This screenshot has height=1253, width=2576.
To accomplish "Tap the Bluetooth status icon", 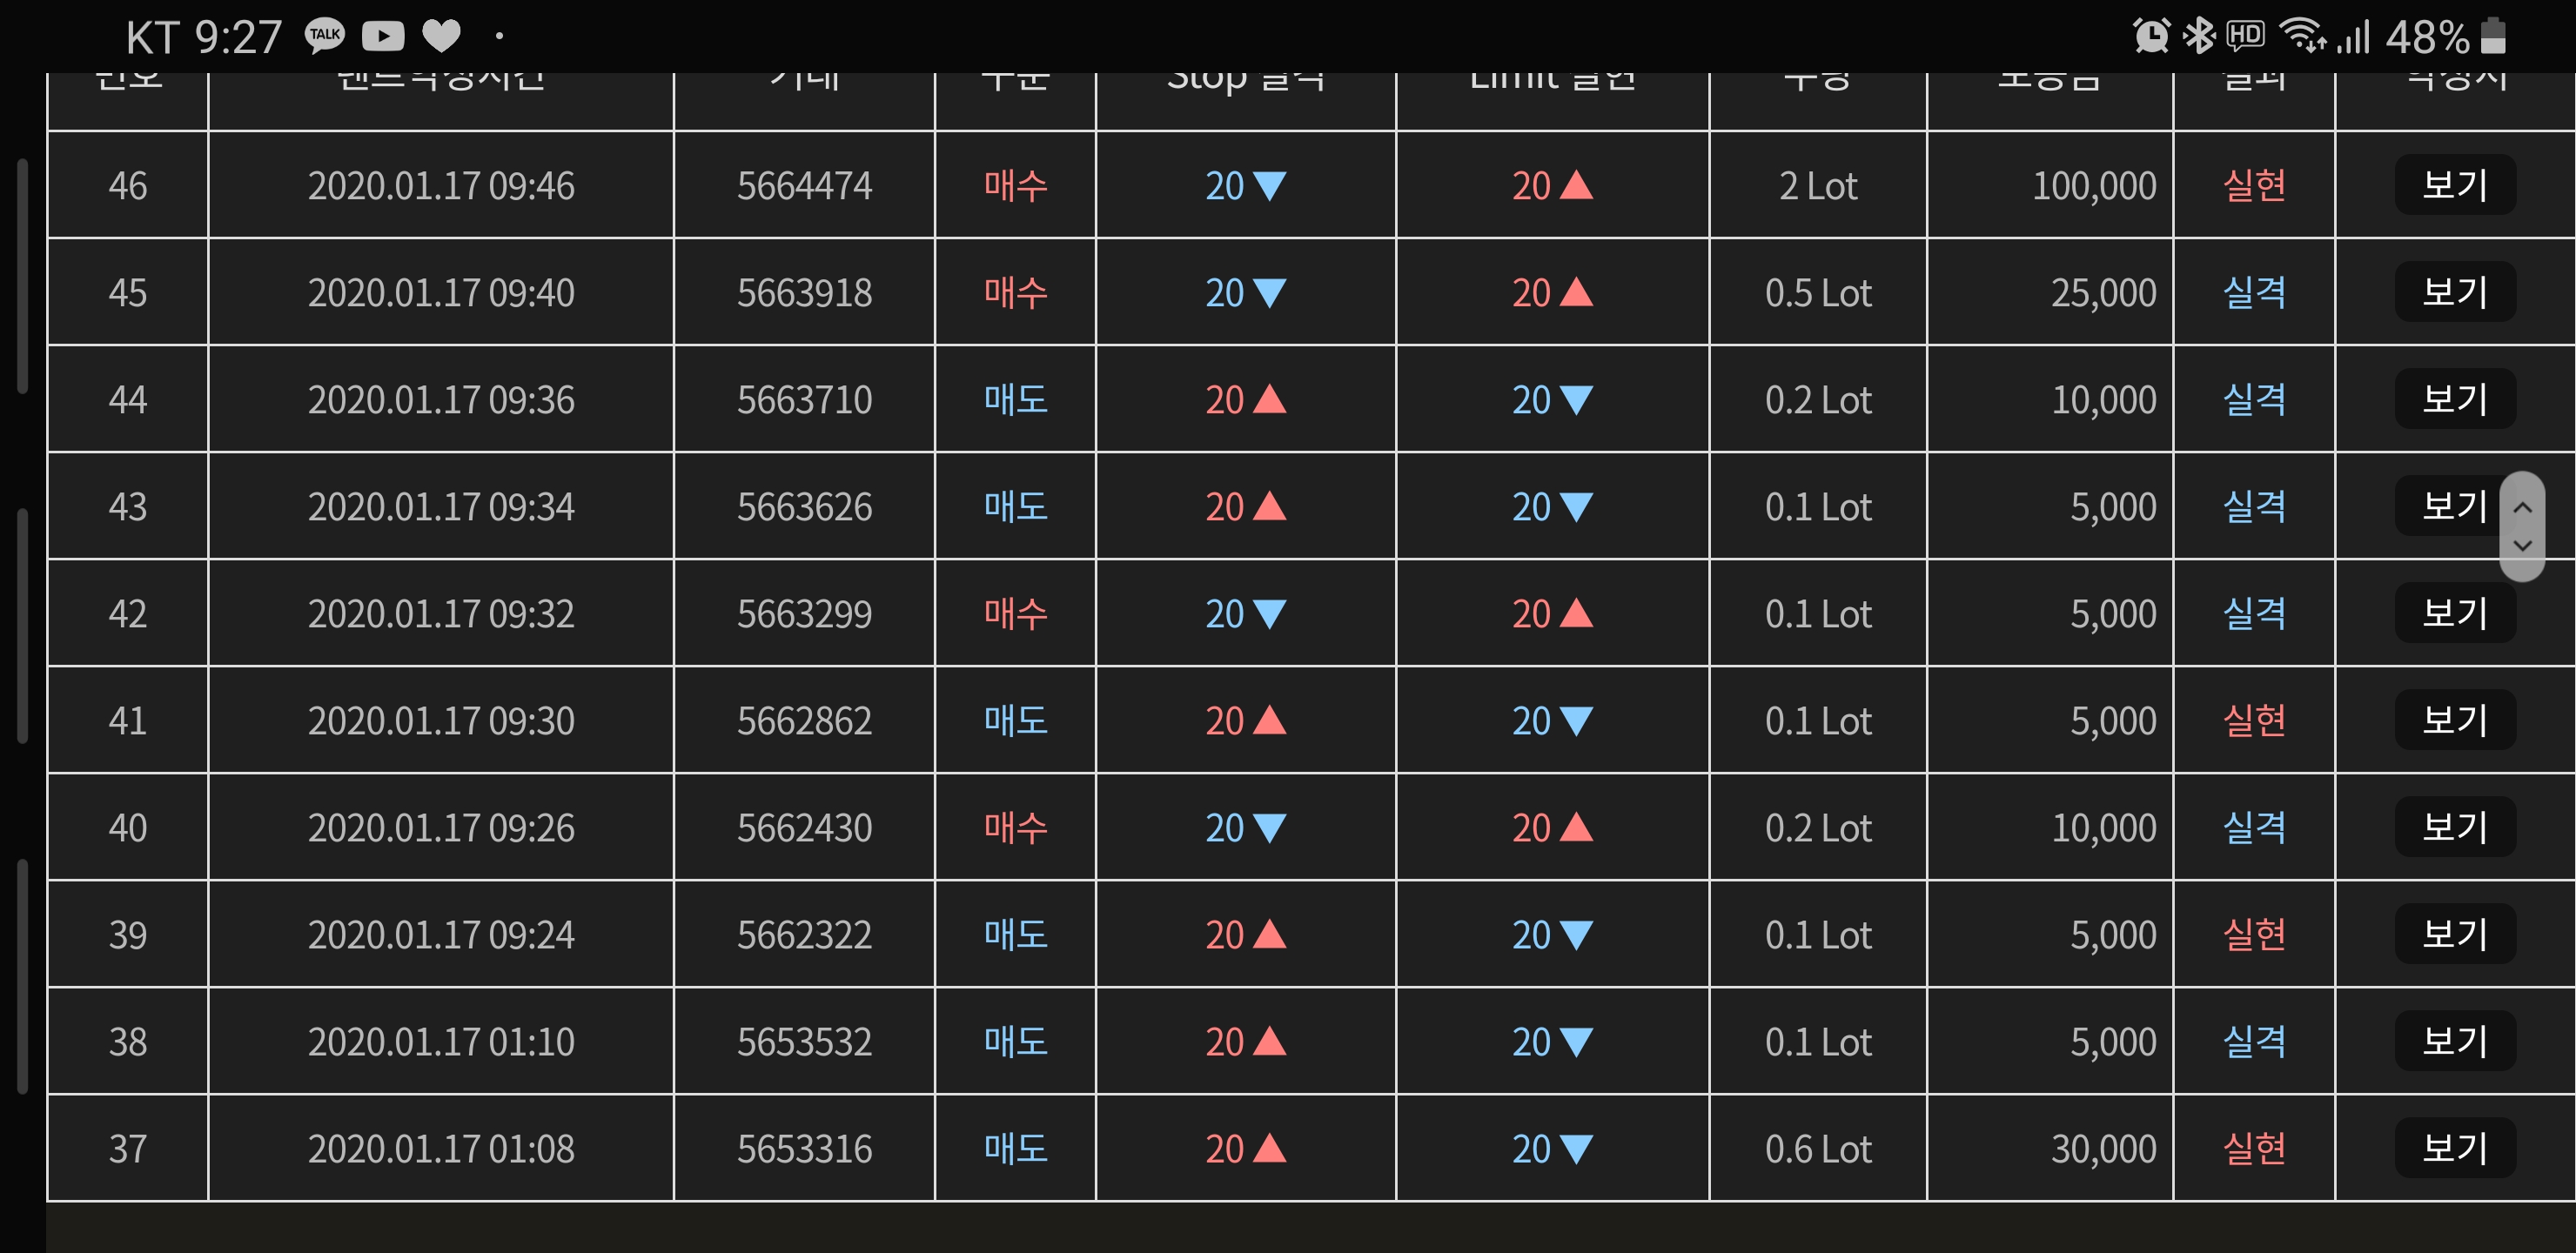I will pyautogui.click(x=2198, y=37).
